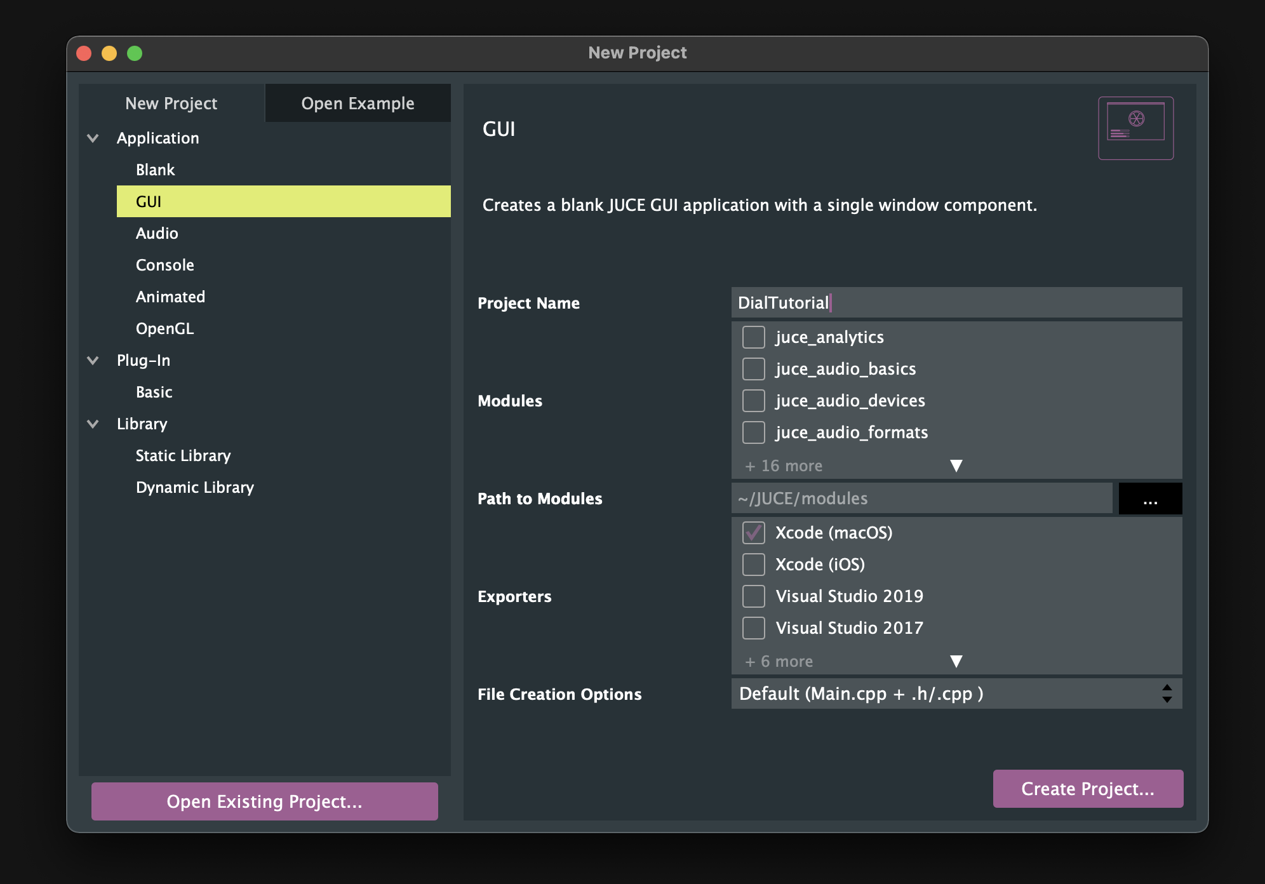Select the Static Library template

click(283, 455)
